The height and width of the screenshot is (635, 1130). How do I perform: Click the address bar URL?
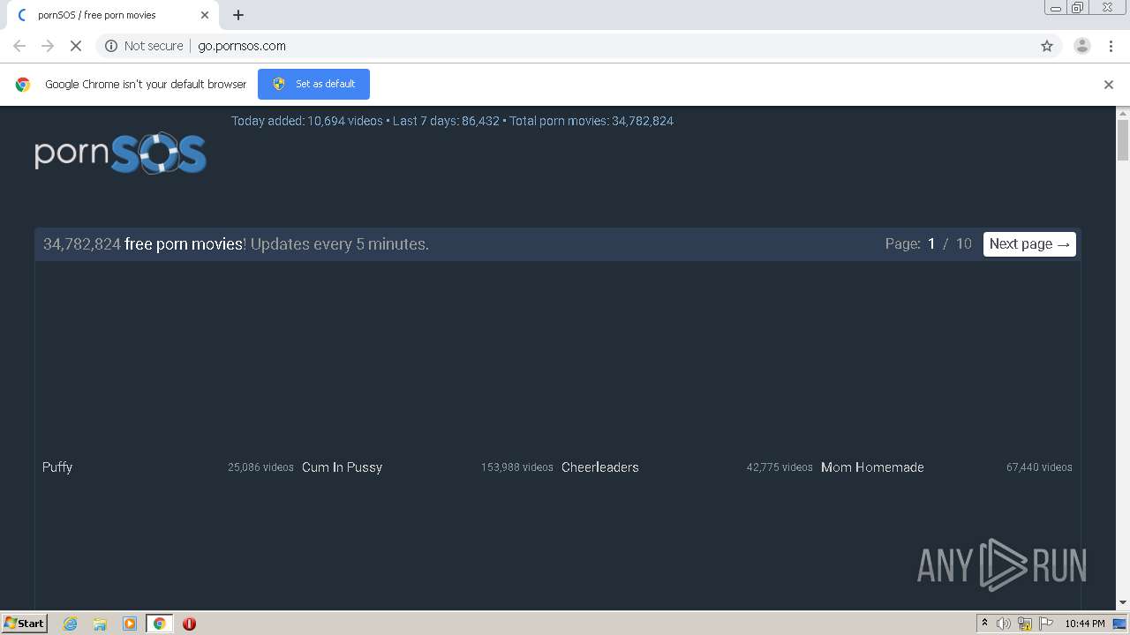[242, 46]
